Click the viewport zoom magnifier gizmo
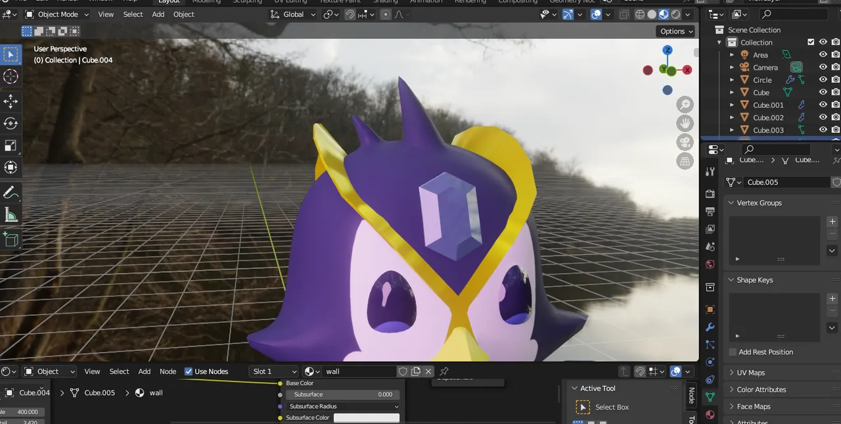 pyautogui.click(x=685, y=104)
